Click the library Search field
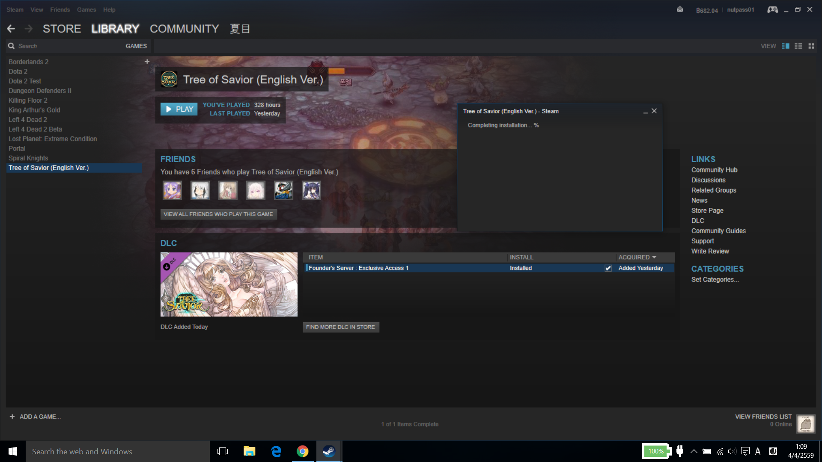The image size is (822, 462). click(64, 46)
